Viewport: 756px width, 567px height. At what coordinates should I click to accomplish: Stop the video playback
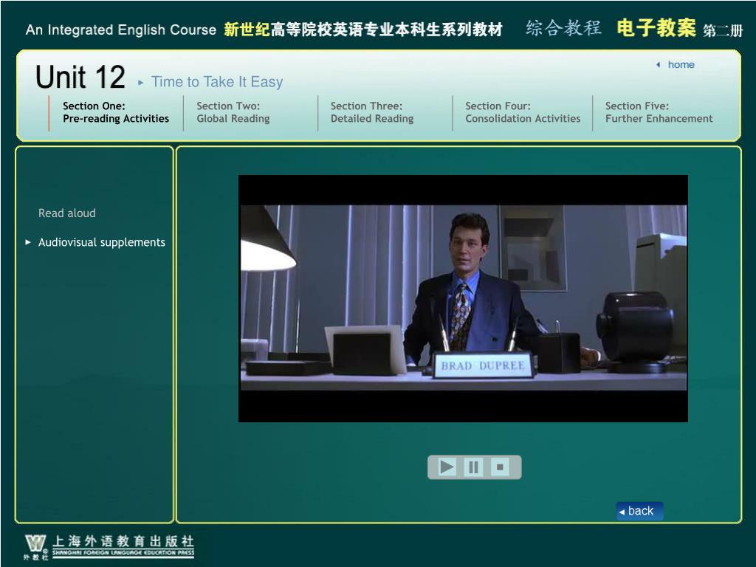(x=500, y=467)
